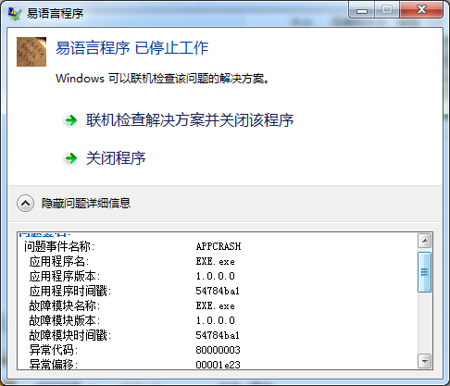The width and height of the screenshot is (450, 386).
Task: Click 异常代码 label
Action: [54, 350]
